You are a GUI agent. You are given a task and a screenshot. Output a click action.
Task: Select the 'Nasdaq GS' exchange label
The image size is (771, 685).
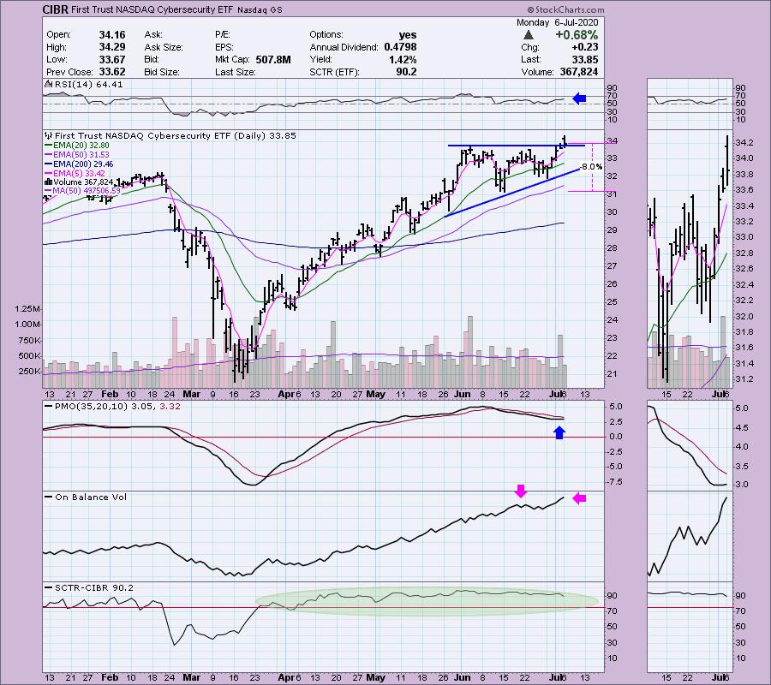(260, 9)
